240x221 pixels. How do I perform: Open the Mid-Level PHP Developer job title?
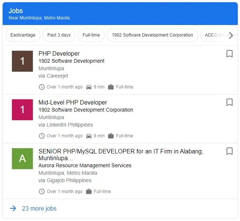coord(73,102)
